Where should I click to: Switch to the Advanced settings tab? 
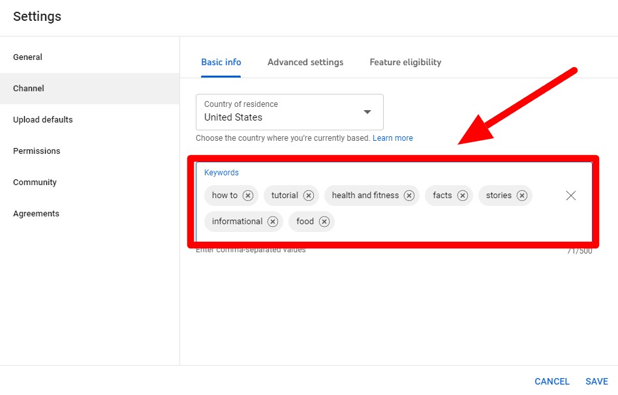305,63
